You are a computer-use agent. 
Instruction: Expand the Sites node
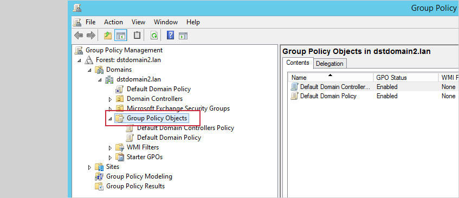click(90, 167)
